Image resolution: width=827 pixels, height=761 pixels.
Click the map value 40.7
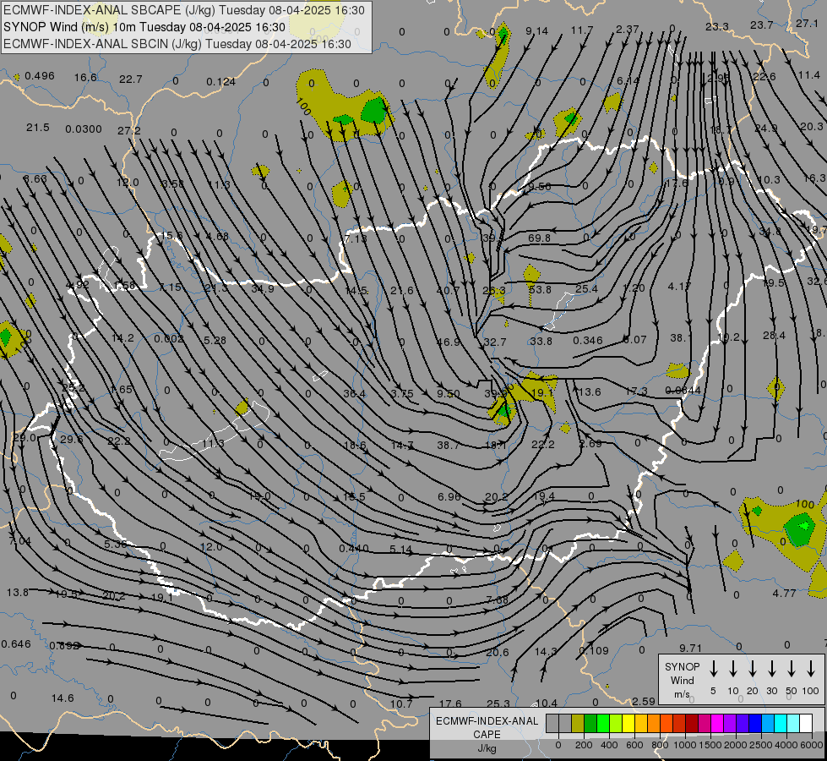coord(448,290)
